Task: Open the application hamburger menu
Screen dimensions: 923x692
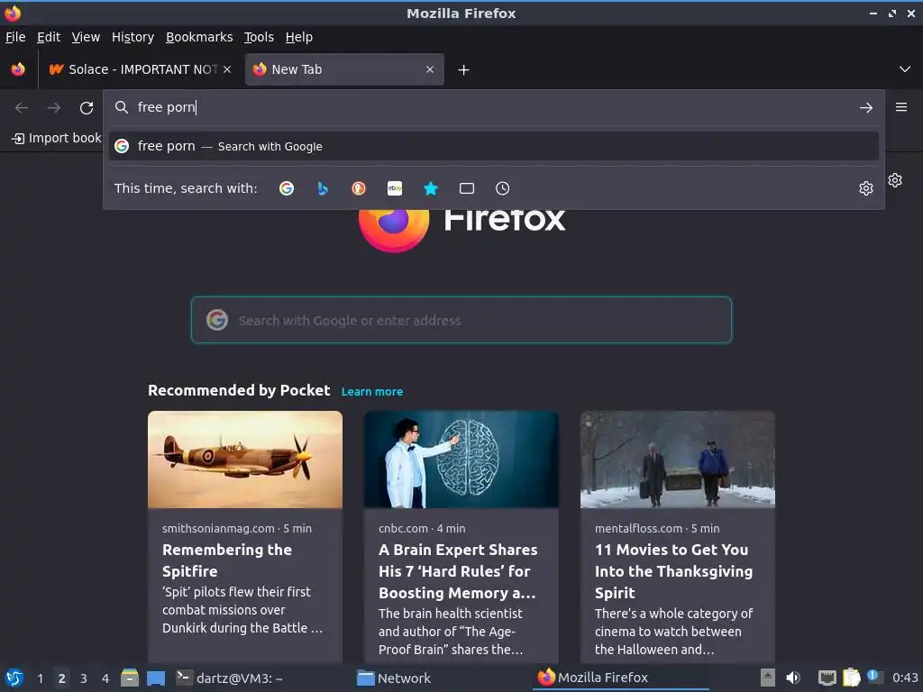Action: click(900, 107)
